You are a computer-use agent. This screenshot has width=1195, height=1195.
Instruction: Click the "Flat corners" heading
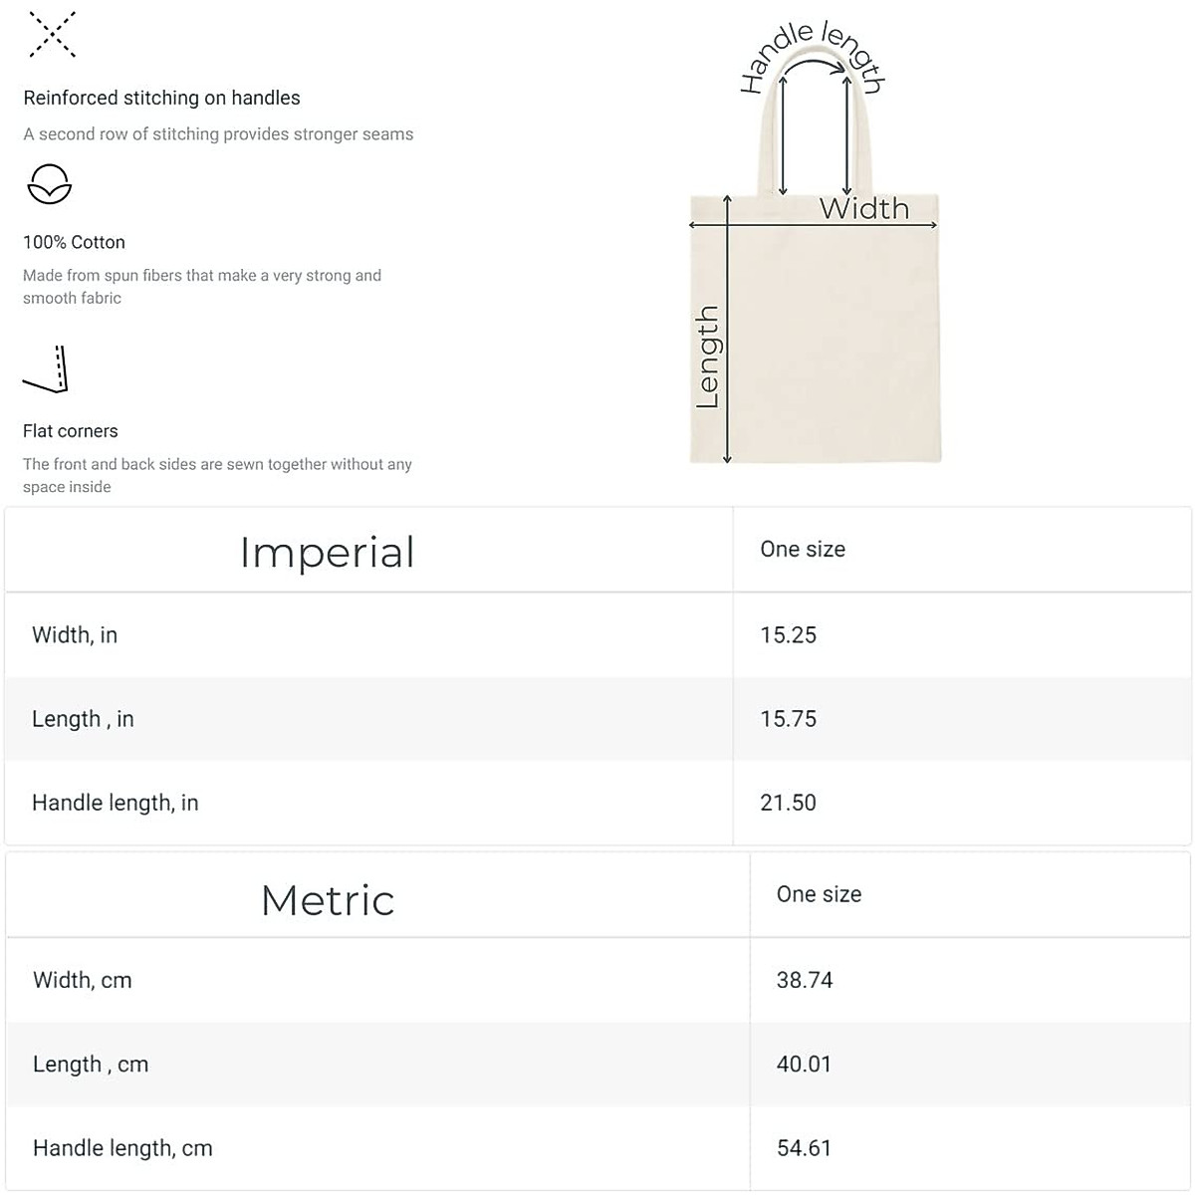point(71,431)
